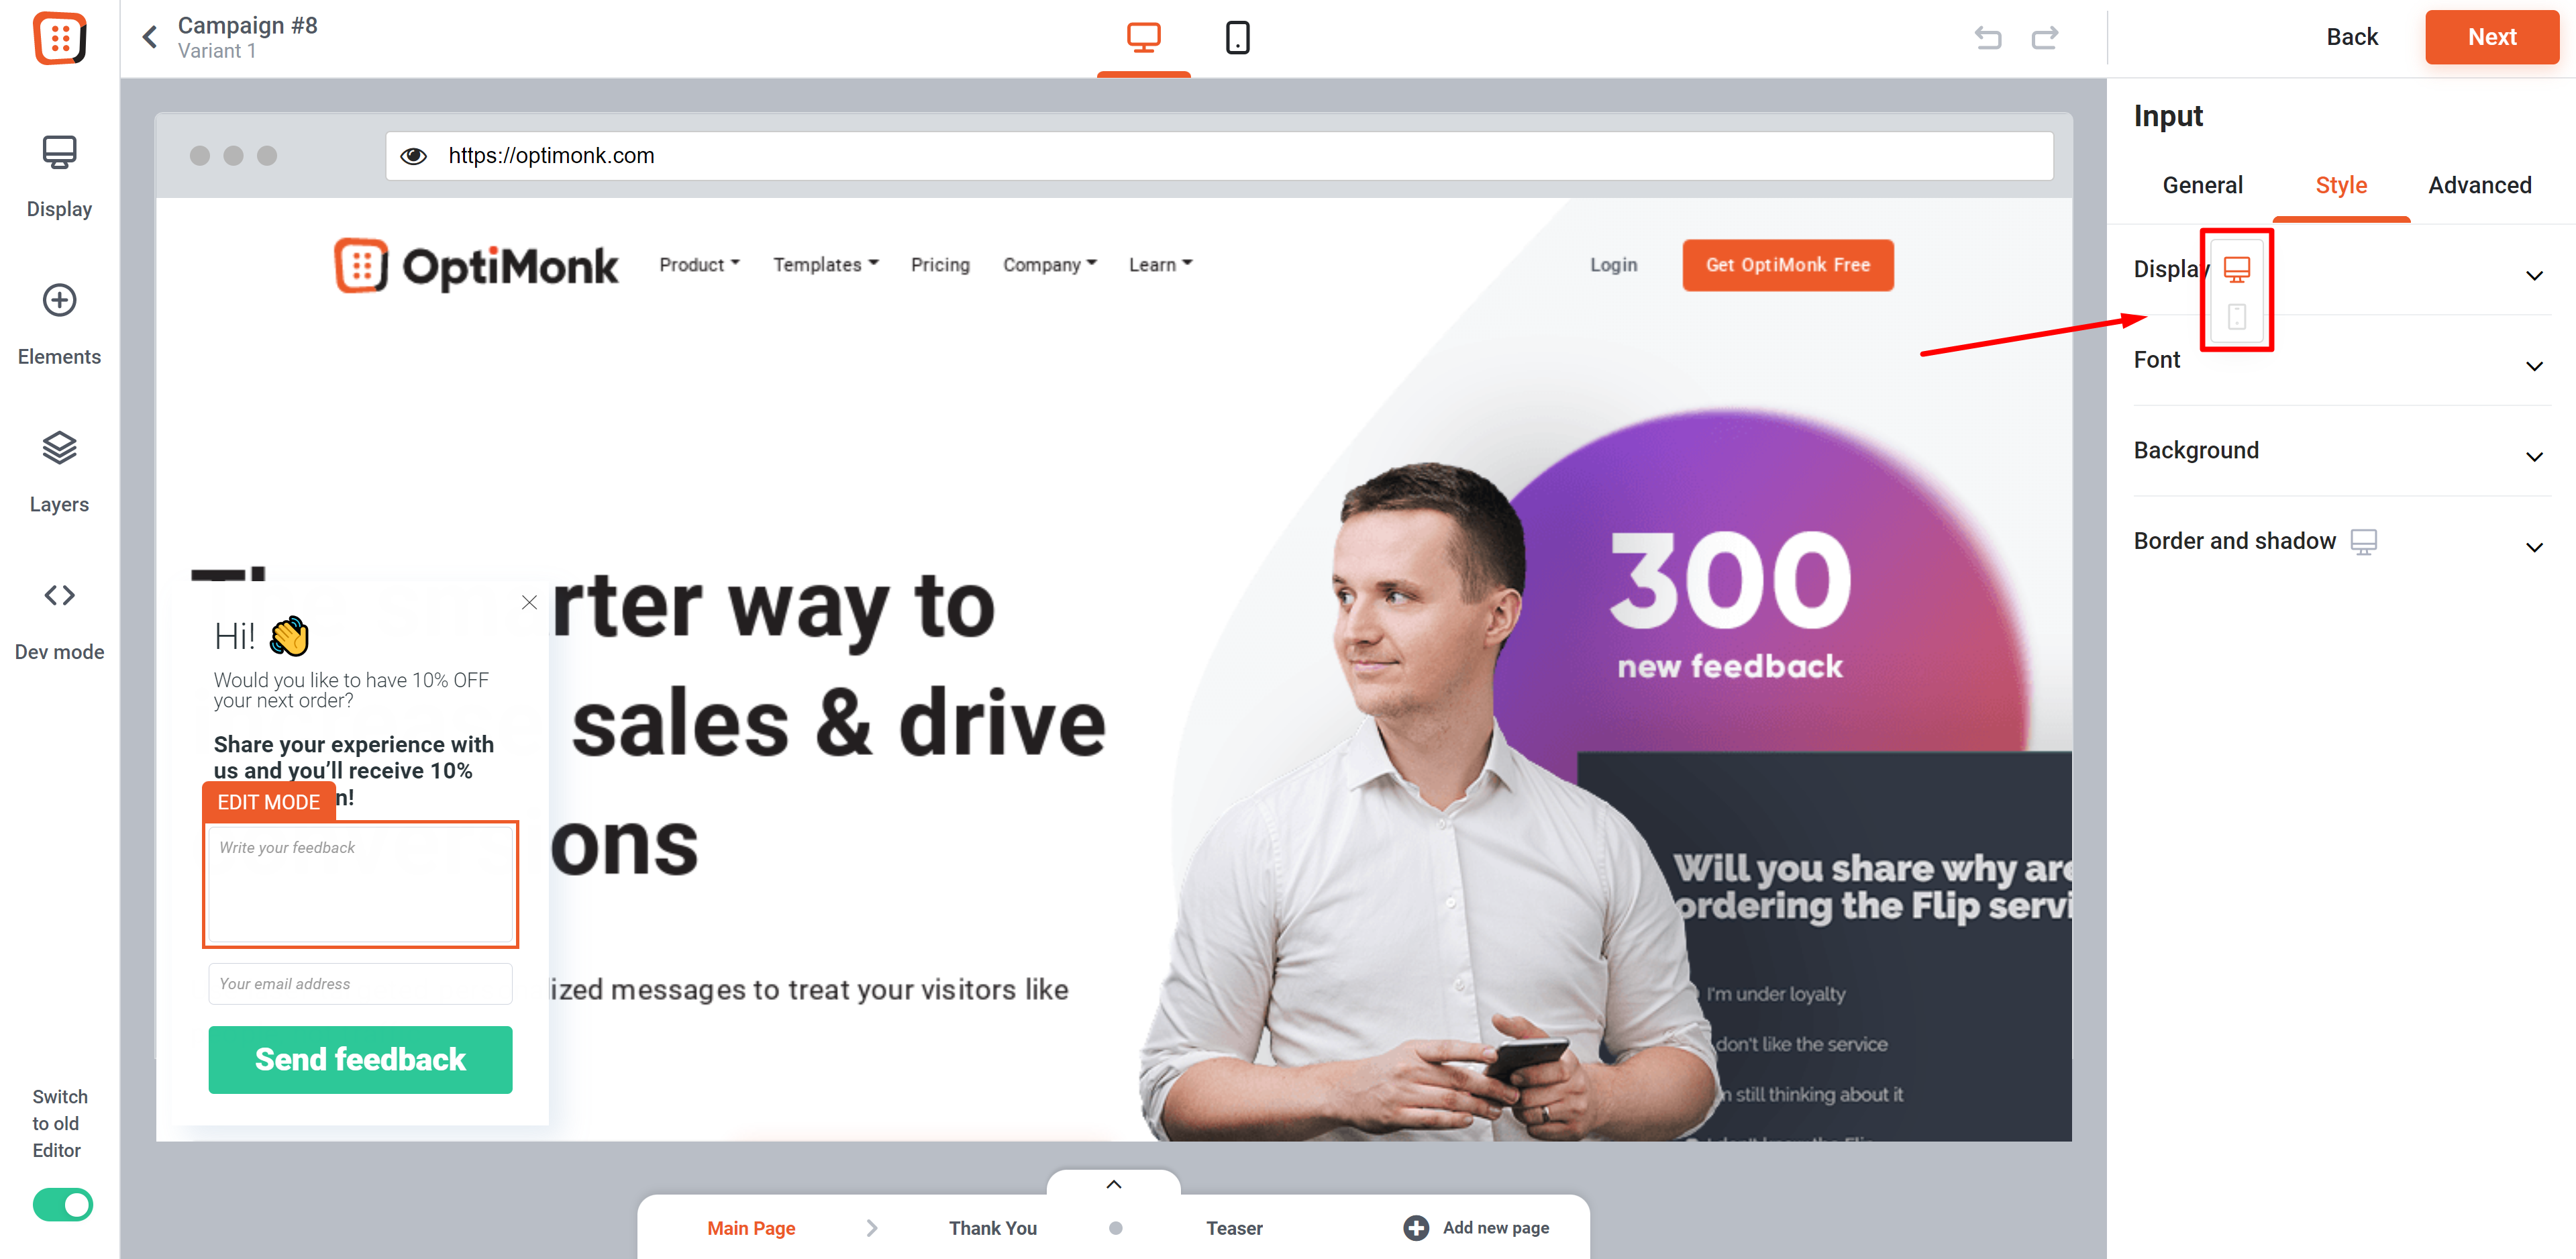Viewport: 2576px width, 1259px height.
Task: Open the Display panel in left sidebar
Action: (59, 176)
